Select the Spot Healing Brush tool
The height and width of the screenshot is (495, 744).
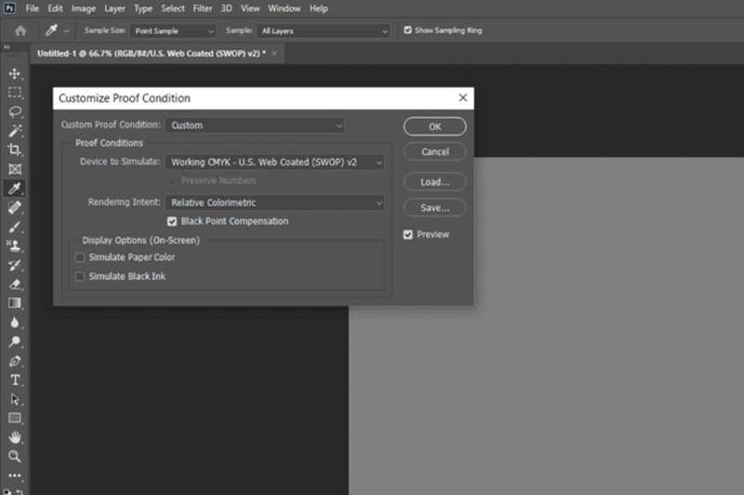coord(15,207)
